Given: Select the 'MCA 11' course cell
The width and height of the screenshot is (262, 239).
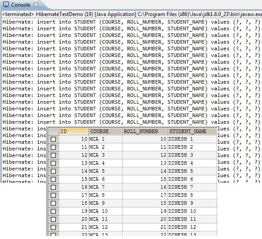Looking at the screenshot, I should 105,219.
